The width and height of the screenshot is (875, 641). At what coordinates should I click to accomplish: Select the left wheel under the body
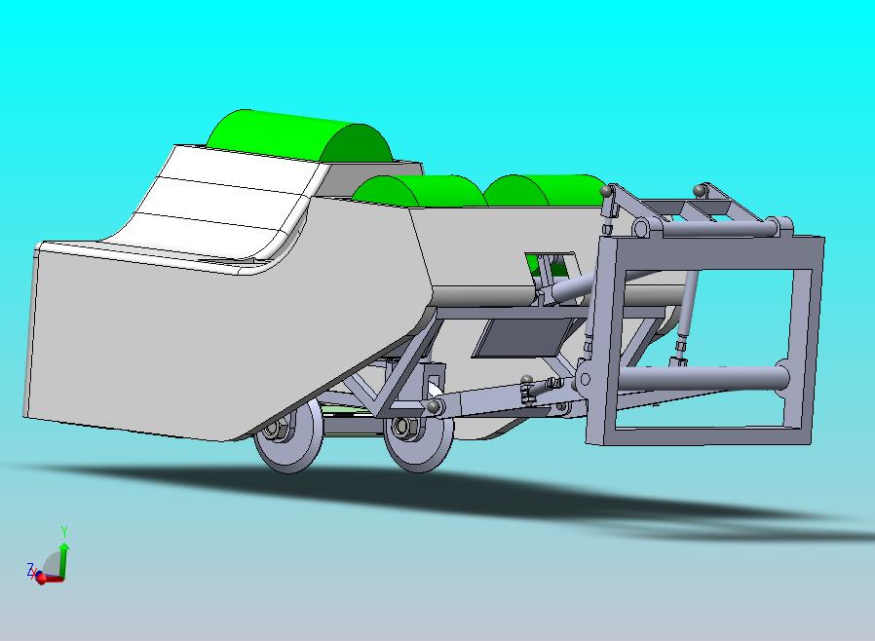click(x=288, y=435)
